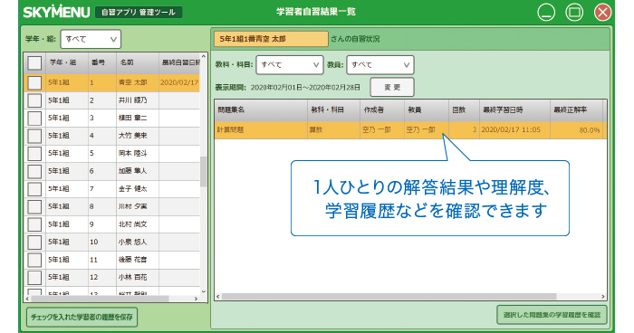Click results table scroll right arrow

pos(603,297)
